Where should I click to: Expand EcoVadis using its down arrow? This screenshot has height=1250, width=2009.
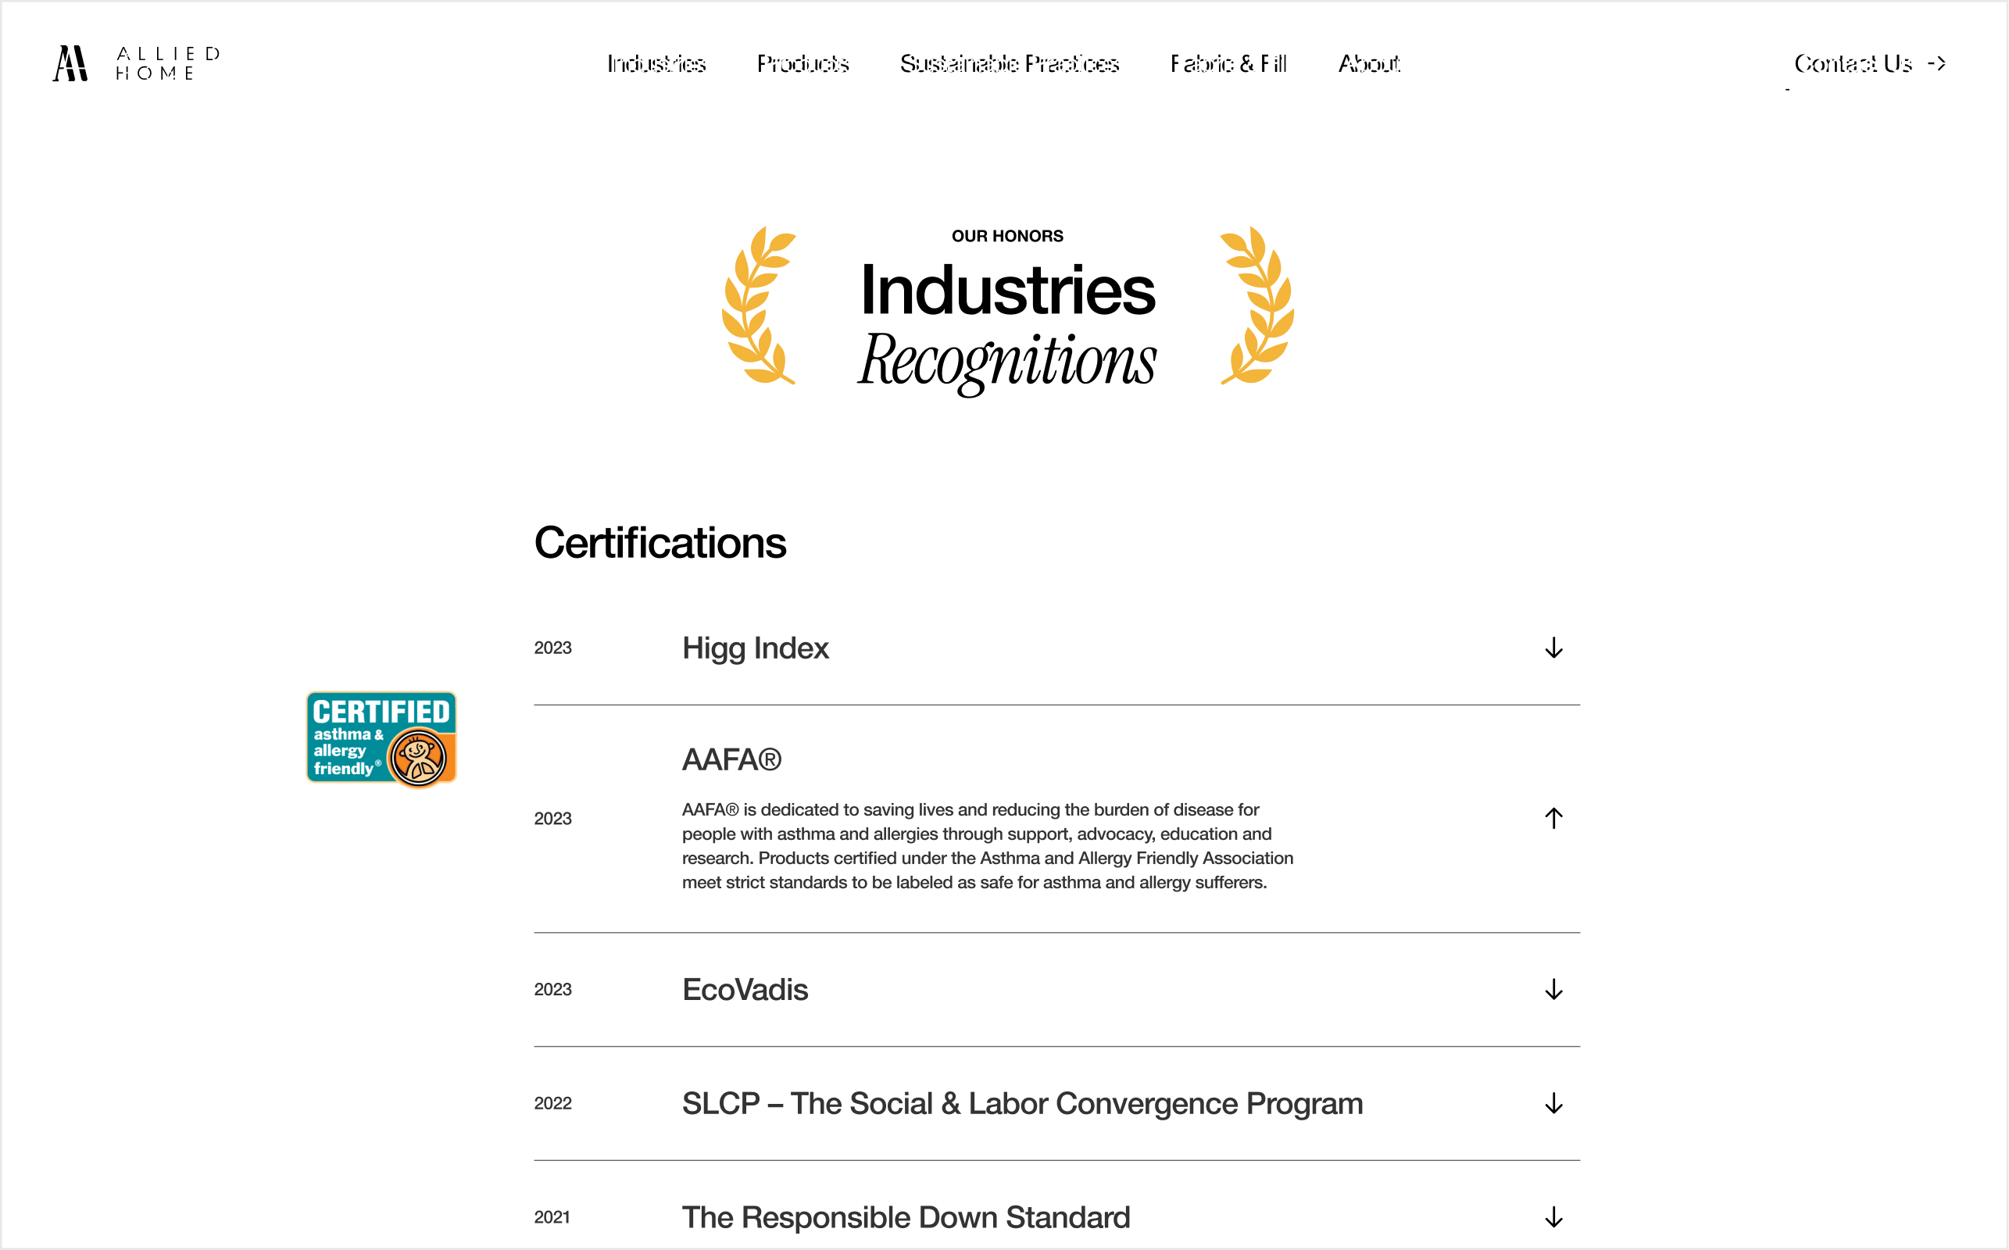tap(1553, 990)
